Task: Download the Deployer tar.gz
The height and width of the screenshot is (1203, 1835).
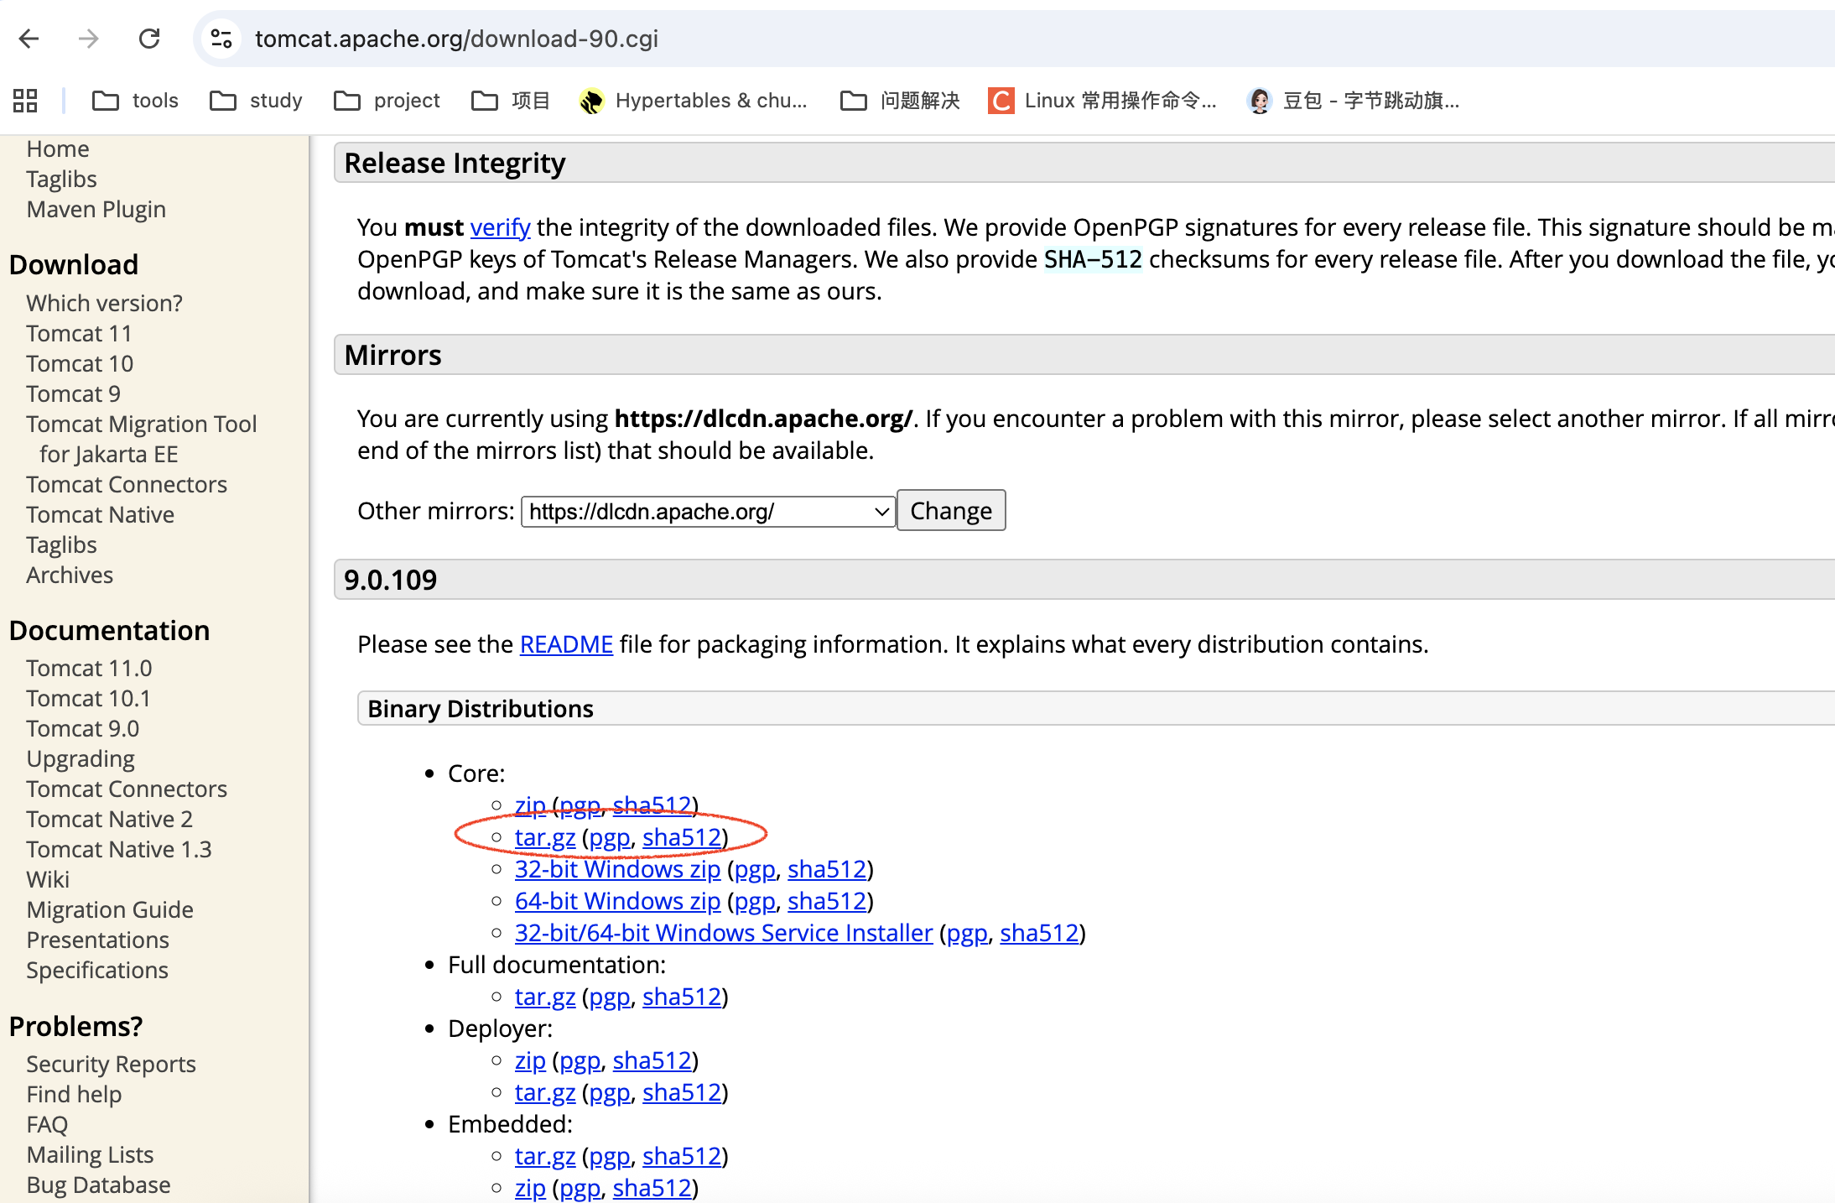Action: point(545,1092)
